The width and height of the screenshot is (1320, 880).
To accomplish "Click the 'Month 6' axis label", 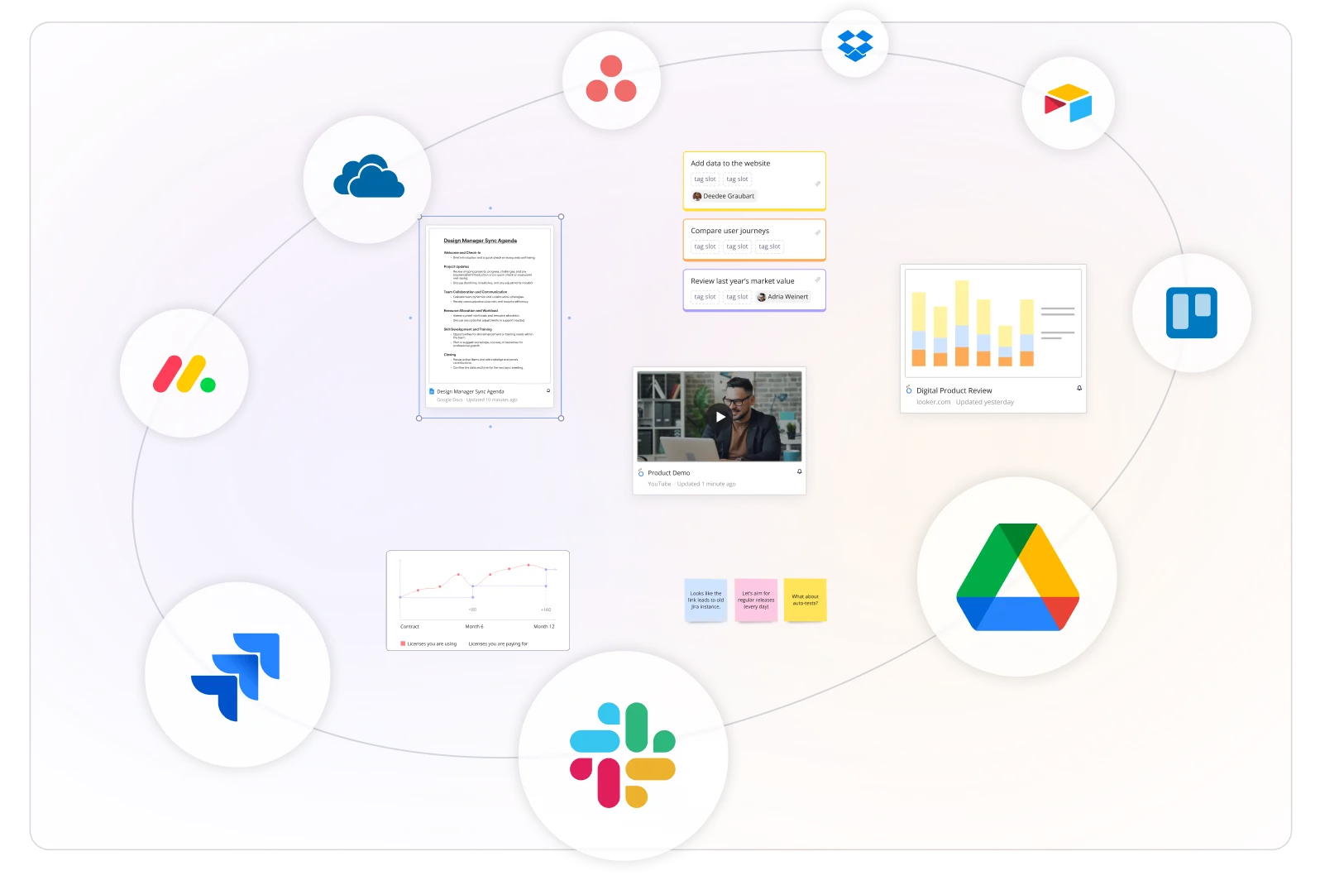I will (474, 626).
